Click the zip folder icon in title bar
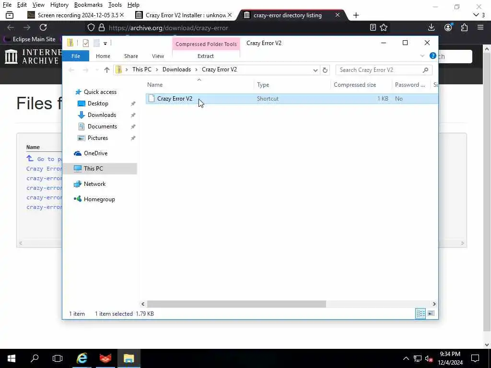Image resolution: width=491 pixels, height=368 pixels. pyautogui.click(x=70, y=43)
